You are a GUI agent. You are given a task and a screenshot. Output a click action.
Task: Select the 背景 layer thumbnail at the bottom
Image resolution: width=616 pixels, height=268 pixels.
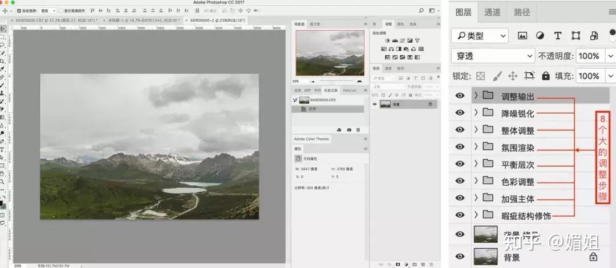[485, 257]
